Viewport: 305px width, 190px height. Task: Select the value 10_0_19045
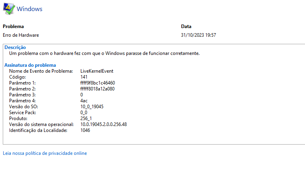click(x=92, y=107)
